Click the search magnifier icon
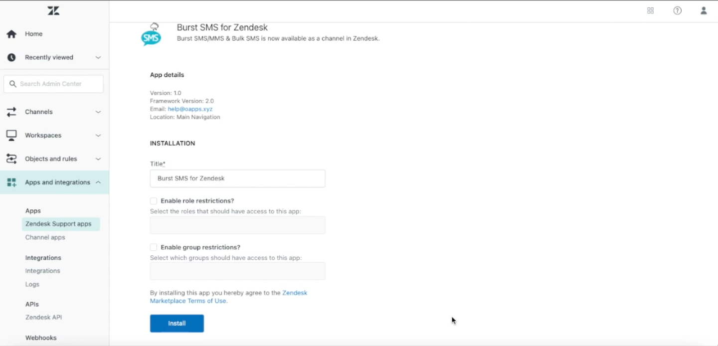 (x=13, y=84)
